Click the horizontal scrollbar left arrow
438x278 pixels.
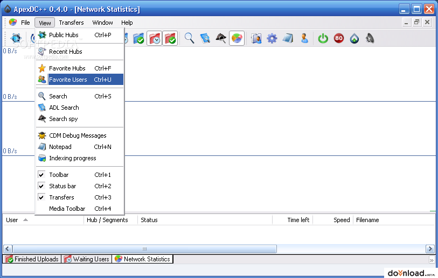point(8,249)
